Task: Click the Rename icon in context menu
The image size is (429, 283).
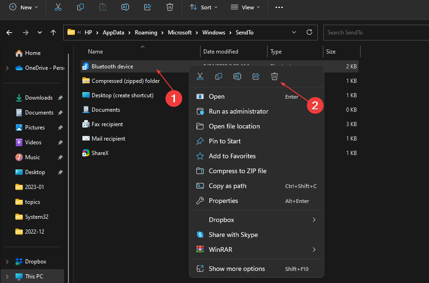Action: tap(237, 77)
